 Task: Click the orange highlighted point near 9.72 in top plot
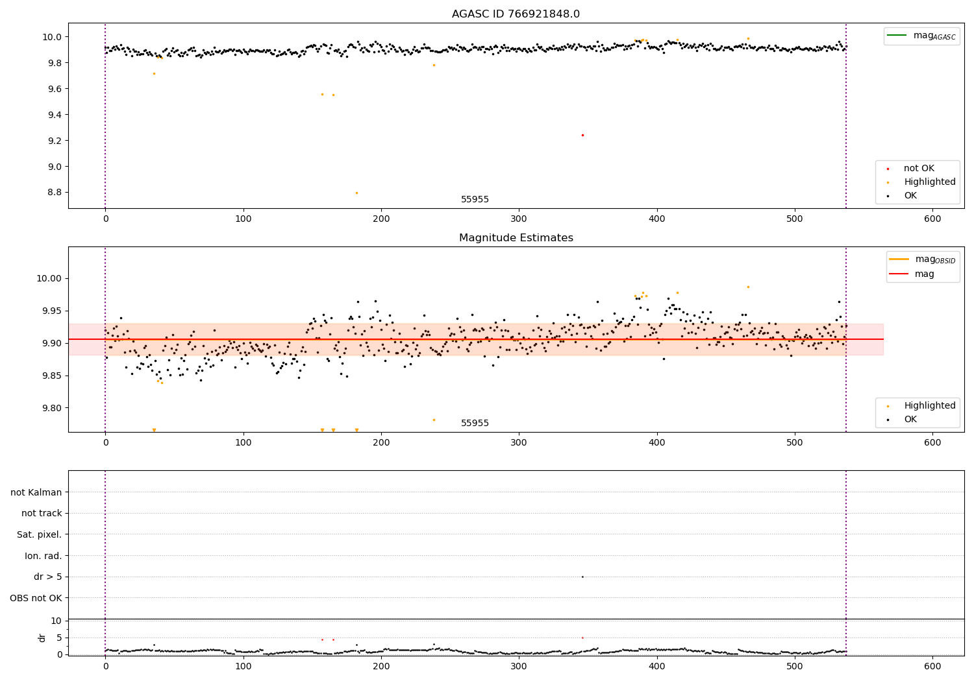click(x=154, y=73)
